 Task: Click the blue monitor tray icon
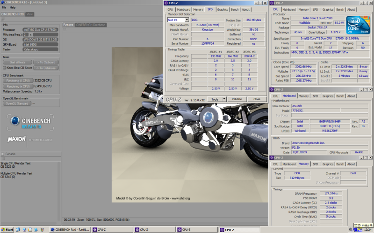355,230
